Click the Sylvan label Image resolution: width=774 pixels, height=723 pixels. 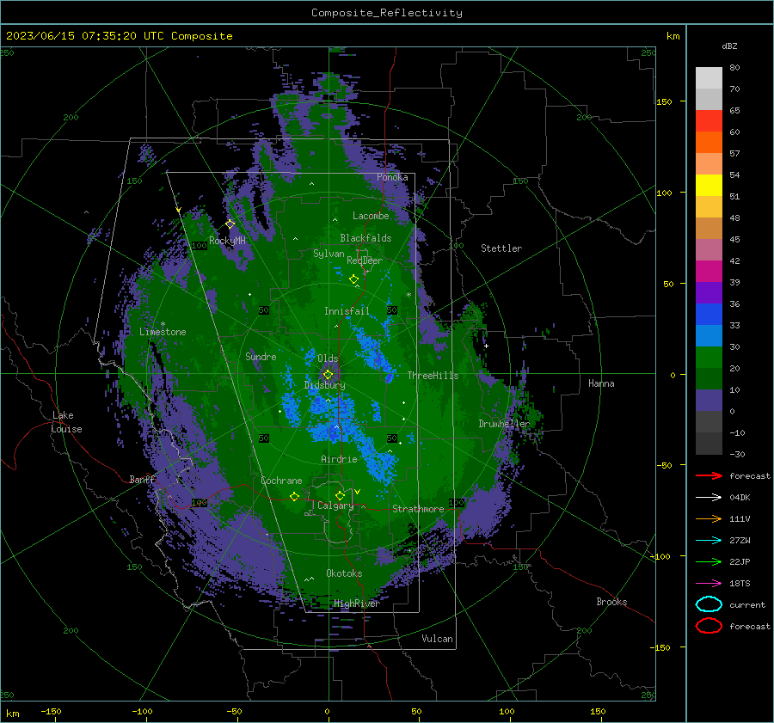pyautogui.click(x=329, y=254)
